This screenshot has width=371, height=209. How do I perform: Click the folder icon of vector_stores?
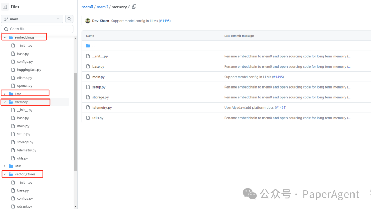pyautogui.click(x=11, y=174)
